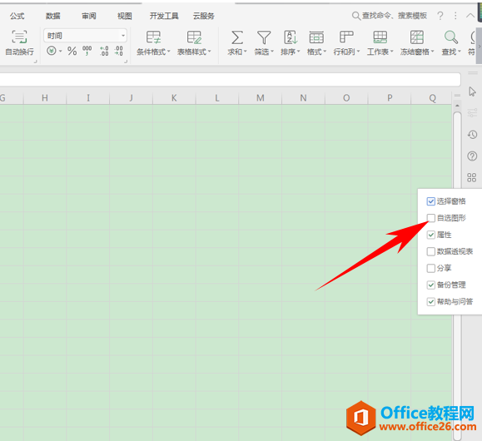
Task: Click the currency format icon
Action: point(52,51)
